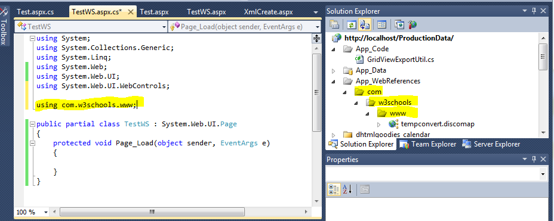Screen dimensions: 554x221
Task: Click the App_Code folder icon
Action: pos(348,49)
